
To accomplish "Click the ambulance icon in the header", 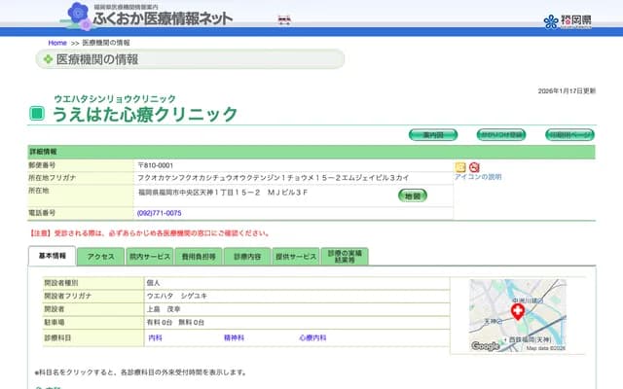I will (285, 18).
